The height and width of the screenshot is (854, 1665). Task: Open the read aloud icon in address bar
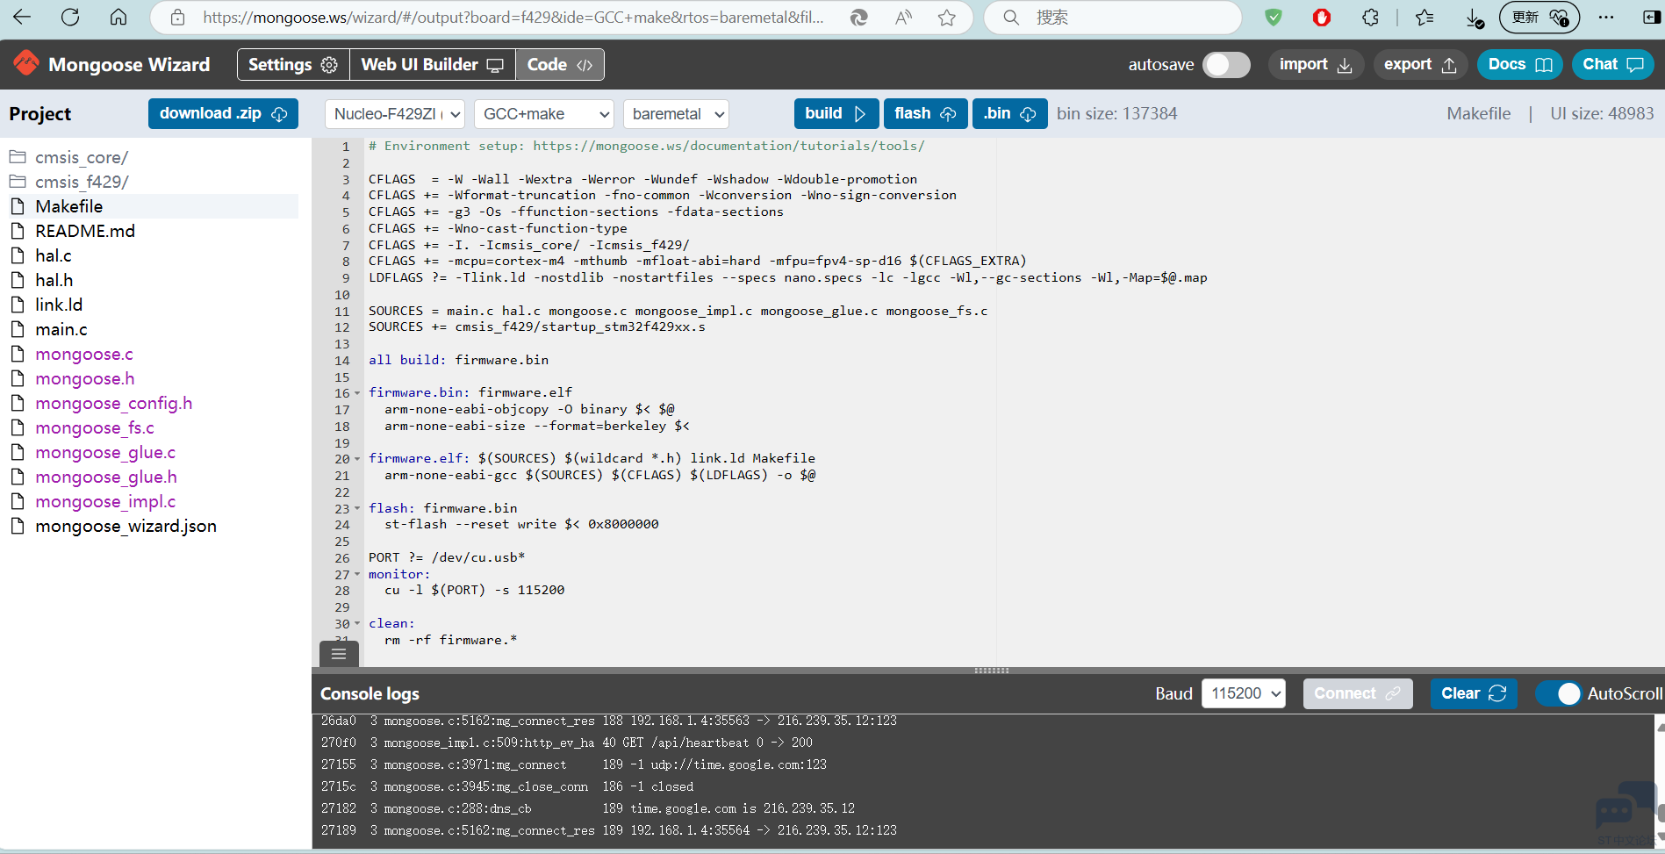point(903,18)
